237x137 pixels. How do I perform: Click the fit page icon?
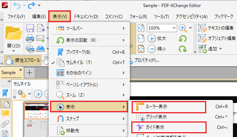141,49
